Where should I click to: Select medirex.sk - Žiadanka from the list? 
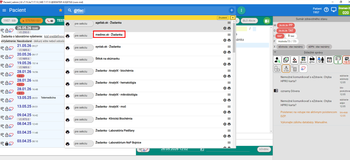(109, 35)
